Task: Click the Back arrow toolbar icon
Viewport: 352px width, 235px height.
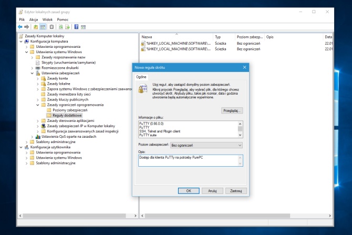Action: pos(20,27)
